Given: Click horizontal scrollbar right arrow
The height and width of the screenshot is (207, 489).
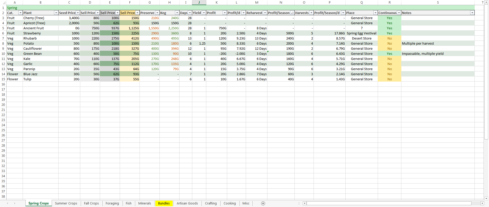Looking at the screenshot, I should point(482,203).
